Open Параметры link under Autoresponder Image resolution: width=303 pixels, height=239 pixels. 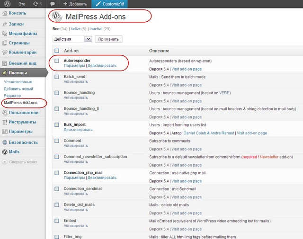coord(74,66)
